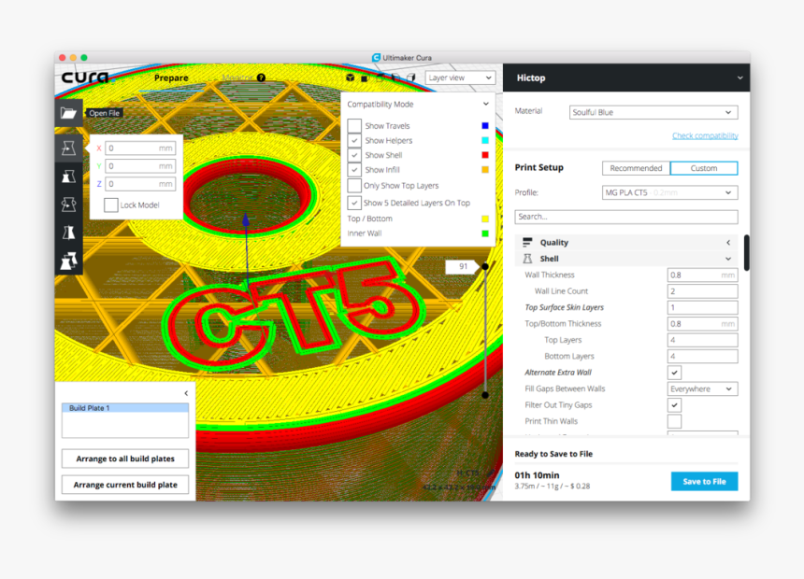The width and height of the screenshot is (804, 579).
Task: Click the Shell category icon
Action: point(527,259)
